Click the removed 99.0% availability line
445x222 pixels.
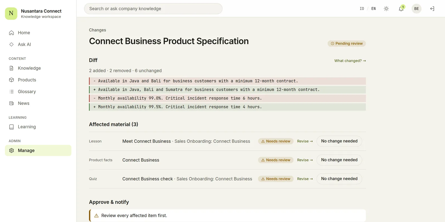pos(227,98)
